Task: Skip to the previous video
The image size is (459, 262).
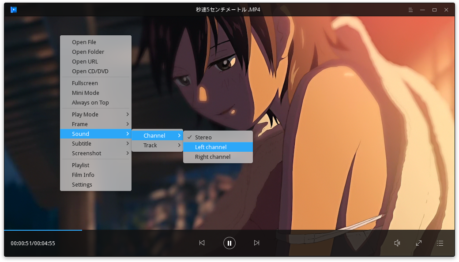Action: [202, 243]
